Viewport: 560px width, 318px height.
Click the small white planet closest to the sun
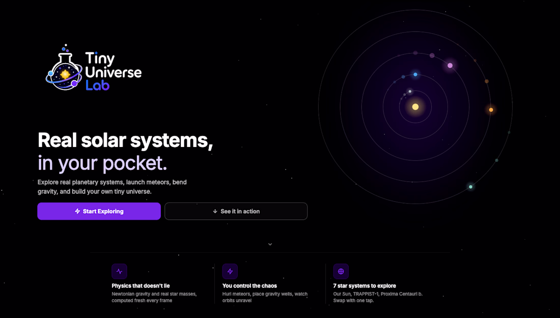click(x=410, y=92)
